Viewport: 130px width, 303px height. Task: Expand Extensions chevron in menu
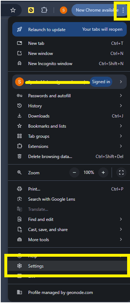121,146
